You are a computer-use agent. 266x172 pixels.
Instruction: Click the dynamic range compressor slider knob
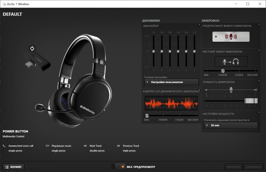pyautogui.click(x=147, y=116)
